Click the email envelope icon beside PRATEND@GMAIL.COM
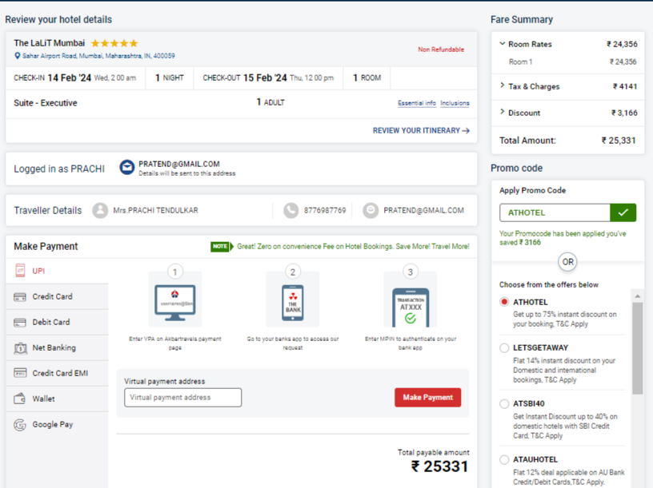653x488 pixels. coord(126,167)
